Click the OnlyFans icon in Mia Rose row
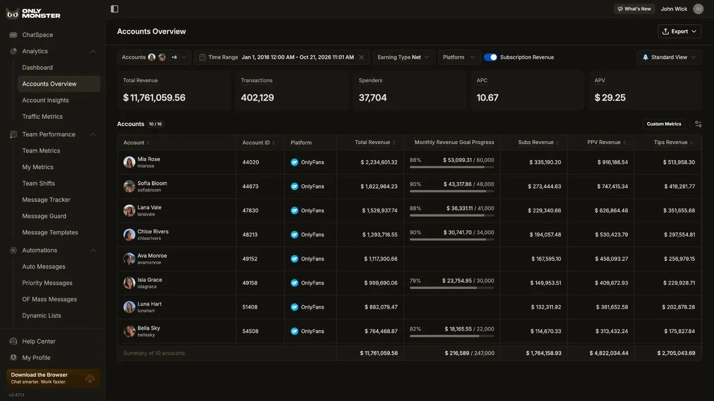 [x=295, y=163]
